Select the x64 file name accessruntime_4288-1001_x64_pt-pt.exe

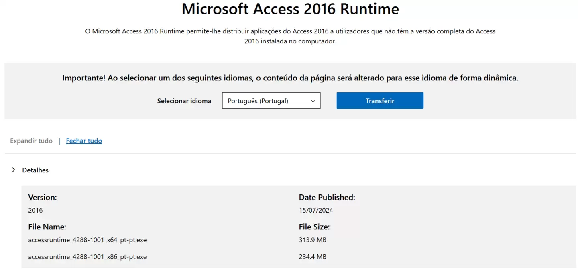[x=88, y=240]
